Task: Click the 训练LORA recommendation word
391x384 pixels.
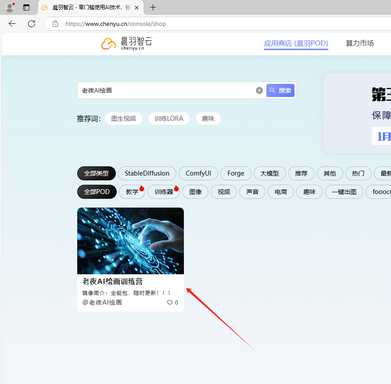Action: coord(169,118)
